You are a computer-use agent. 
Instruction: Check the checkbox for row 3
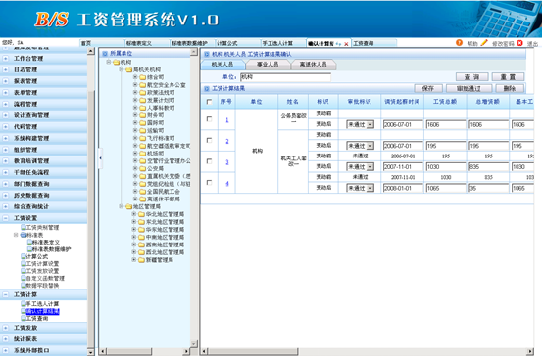point(209,161)
